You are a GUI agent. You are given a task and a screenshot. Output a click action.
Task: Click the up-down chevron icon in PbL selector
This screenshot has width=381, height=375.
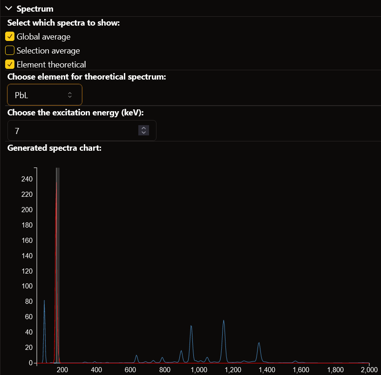click(x=70, y=94)
